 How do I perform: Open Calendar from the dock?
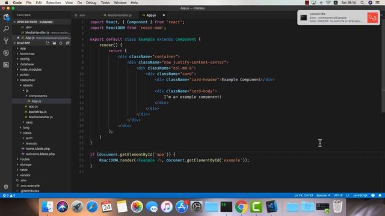point(107,206)
